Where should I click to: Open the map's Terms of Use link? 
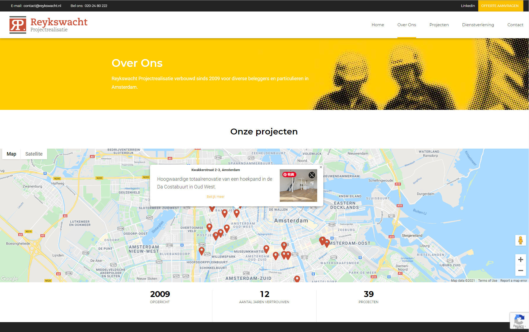pos(488,281)
